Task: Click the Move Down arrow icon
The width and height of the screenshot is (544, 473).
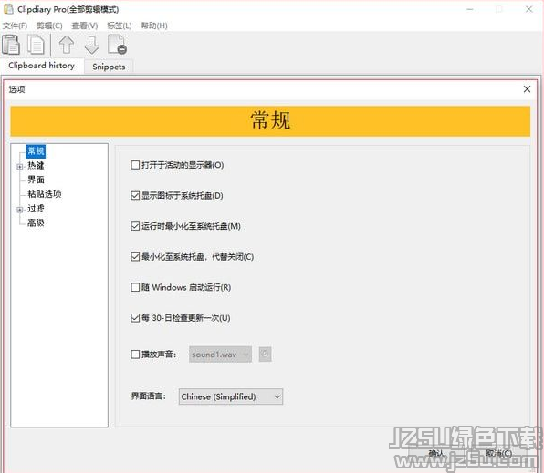Action: (x=92, y=45)
